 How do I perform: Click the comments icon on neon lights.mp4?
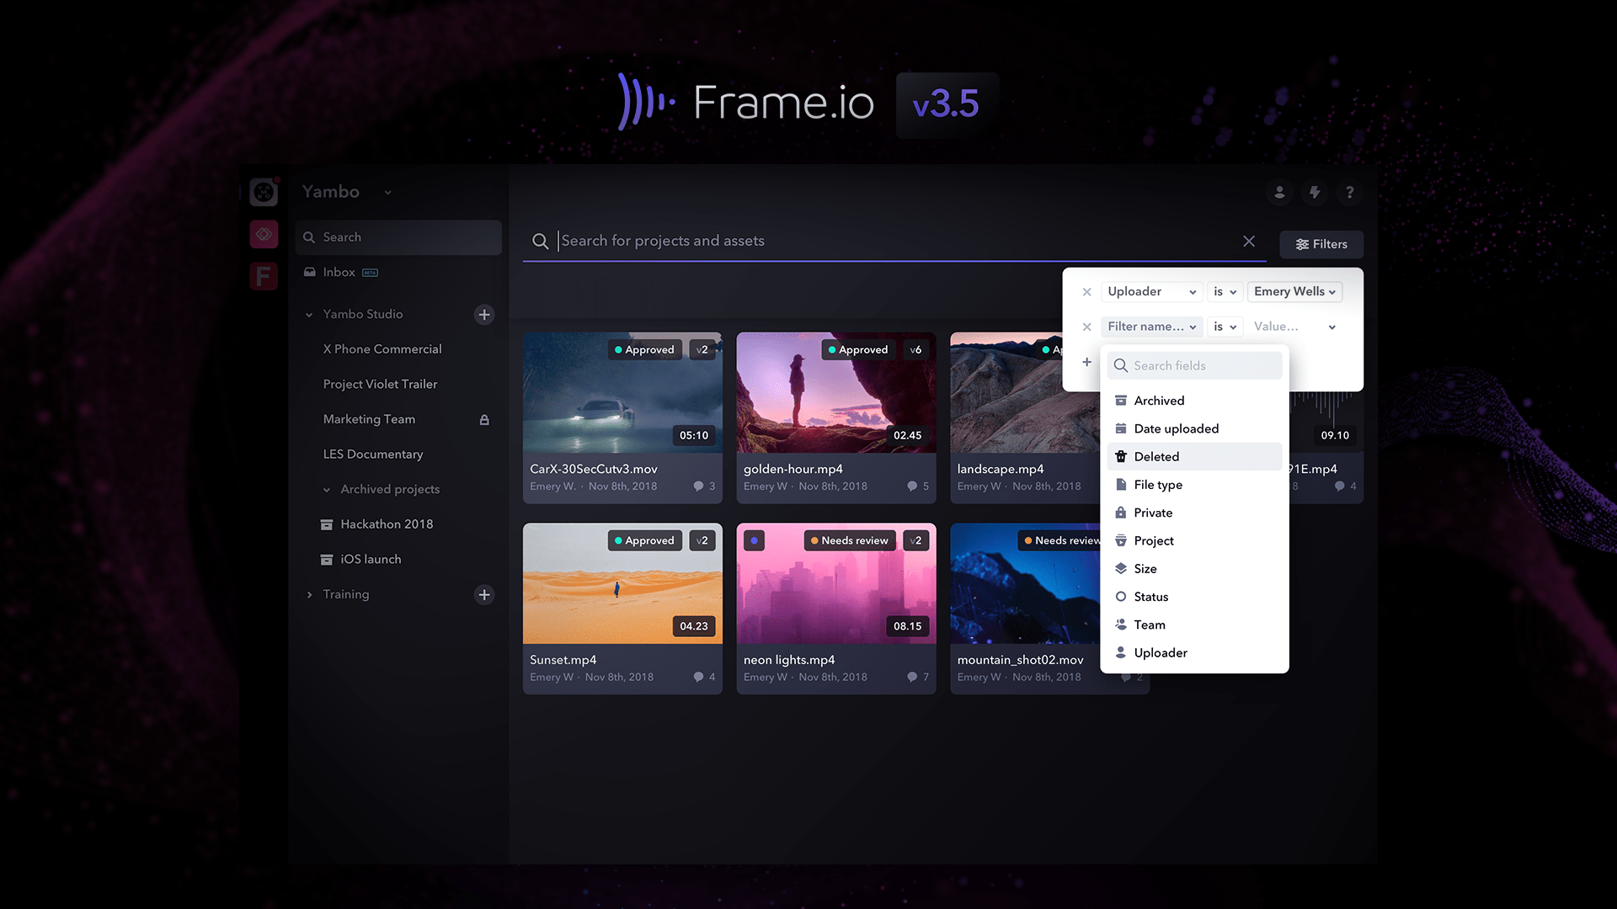pos(912,677)
